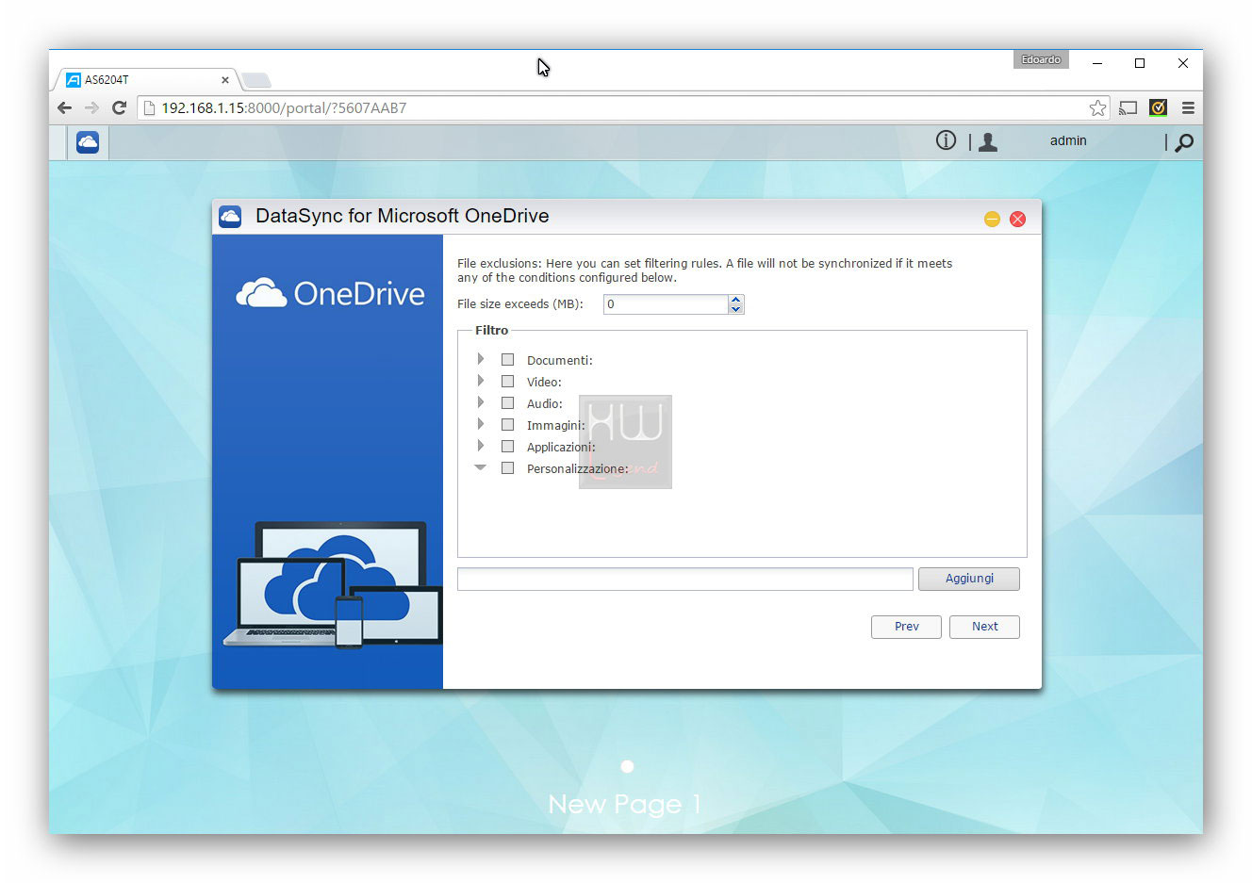Click the Norton checkmark extension icon
The width and height of the screenshot is (1252, 883).
[1159, 107]
